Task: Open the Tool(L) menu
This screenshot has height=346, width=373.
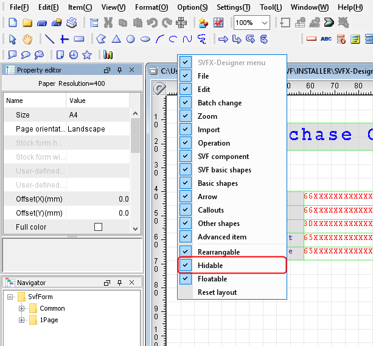Action: (271, 7)
